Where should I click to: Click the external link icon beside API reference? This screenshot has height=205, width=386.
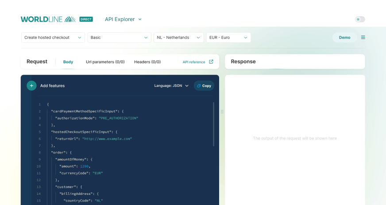pyautogui.click(x=211, y=62)
